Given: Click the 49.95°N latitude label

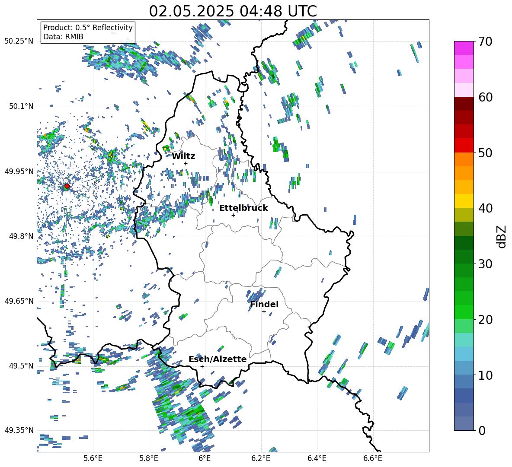Looking at the screenshot, I should pyautogui.click(x=19, y=171).
